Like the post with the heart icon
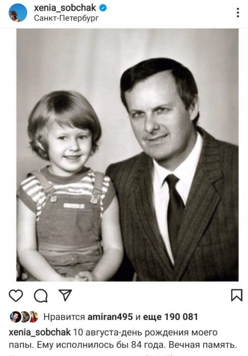This screenshot has height=356, width=248. [x=16, y=295]
